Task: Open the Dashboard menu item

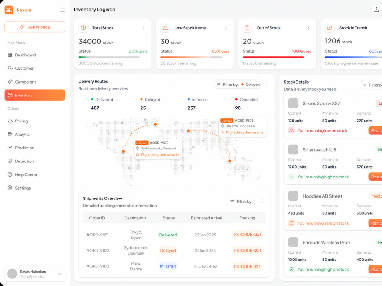Action: pos(35,55)
